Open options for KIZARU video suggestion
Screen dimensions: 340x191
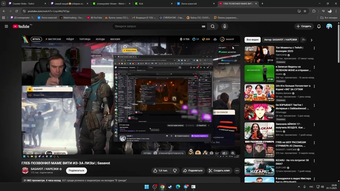(x=314, y=161)
